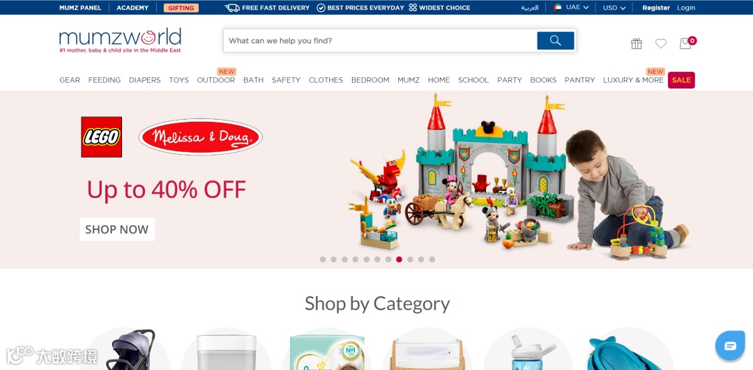Expand the UAE country dropdown
This screenshot has width=753, height=370.
coord(571,8)
